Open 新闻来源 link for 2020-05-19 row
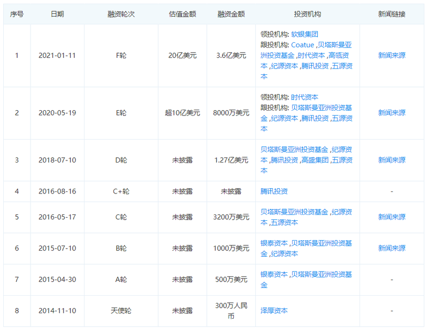428x331 pixels. click(392, 113)
